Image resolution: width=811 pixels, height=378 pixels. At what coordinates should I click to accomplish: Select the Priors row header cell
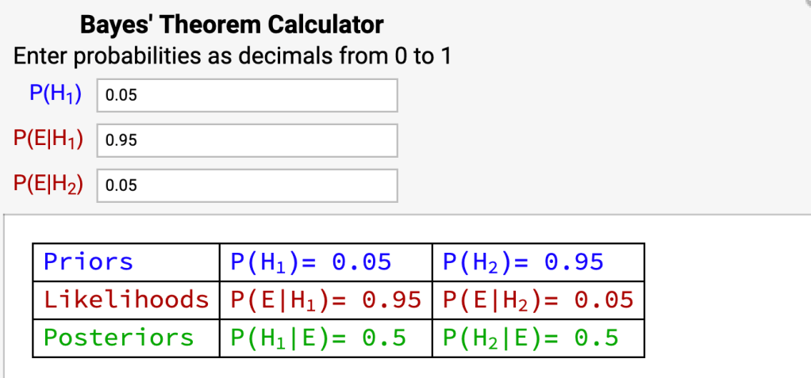pyautogui.click(x=125, y=262)
